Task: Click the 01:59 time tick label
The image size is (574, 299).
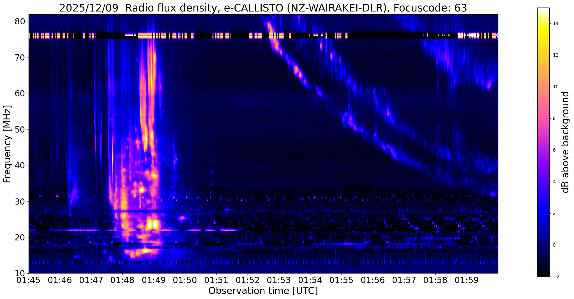Action: click(x=467, y=280)
